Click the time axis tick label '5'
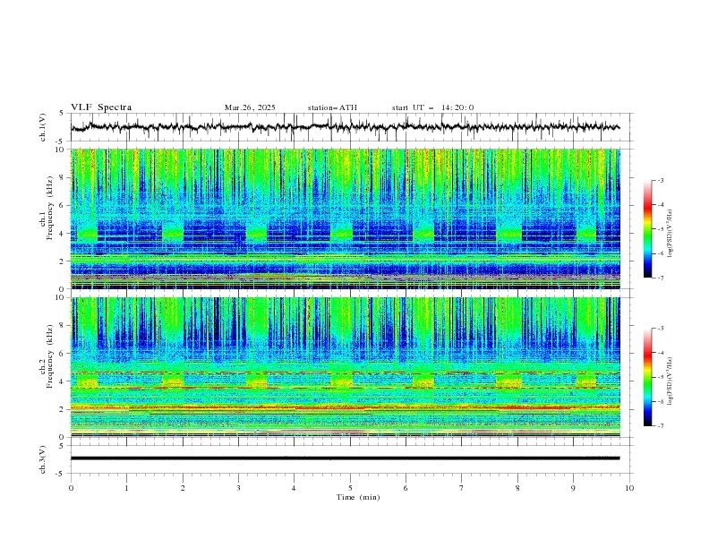This screenshot has height=548, width=709. [350, 488]
